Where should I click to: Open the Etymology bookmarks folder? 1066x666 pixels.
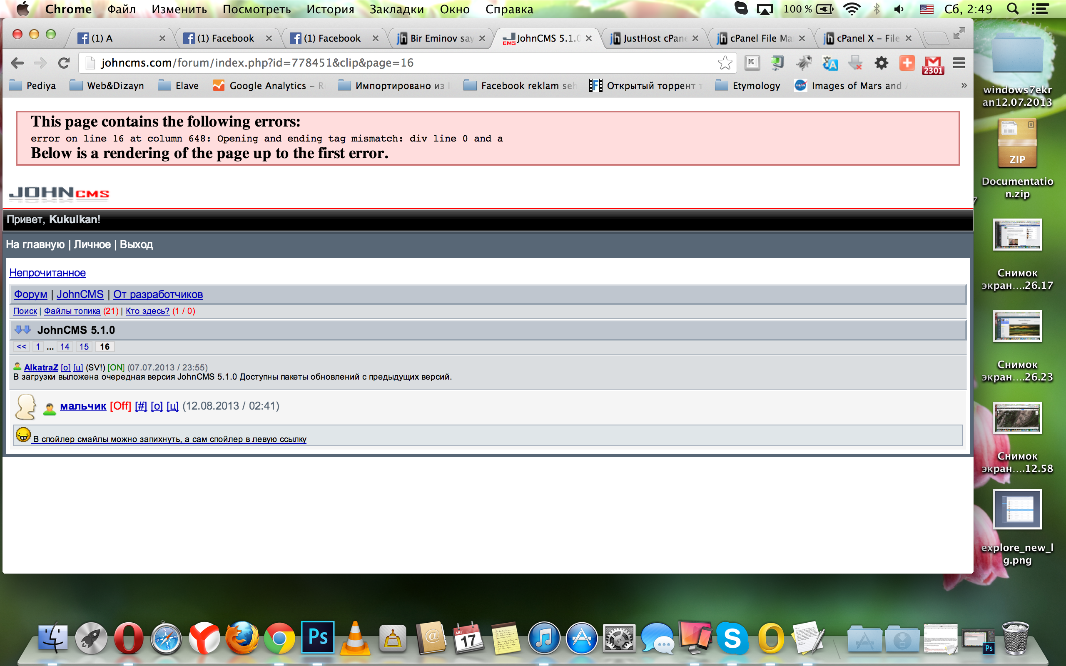[x=747, y=85]
